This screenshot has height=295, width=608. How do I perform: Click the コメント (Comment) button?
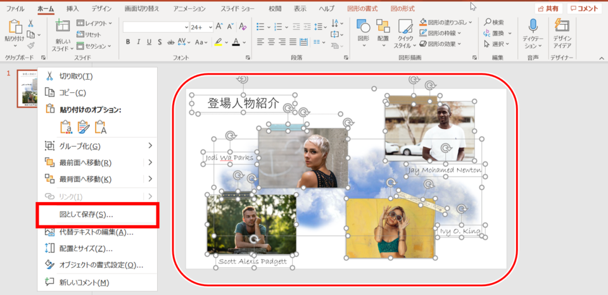click(x=585, y=9)
